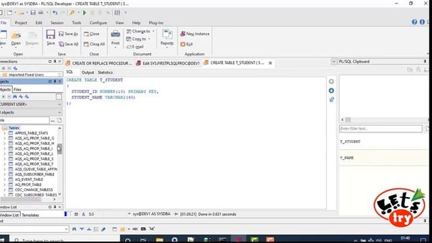
Task: Toggle the window icon in find bar
Action: click(x=114, y=229)
